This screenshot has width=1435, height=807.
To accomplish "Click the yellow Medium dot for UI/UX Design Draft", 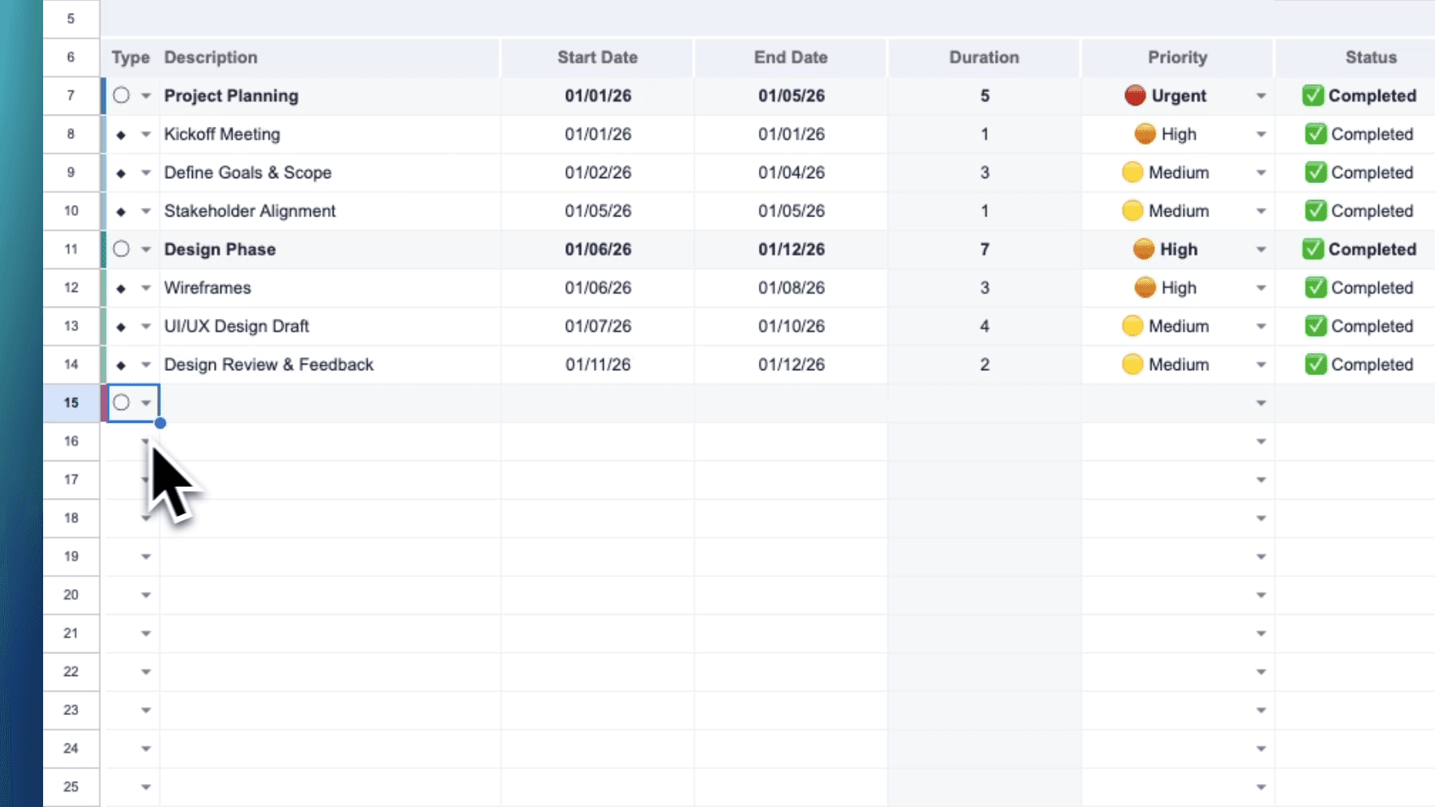I will click(1132, 325).
